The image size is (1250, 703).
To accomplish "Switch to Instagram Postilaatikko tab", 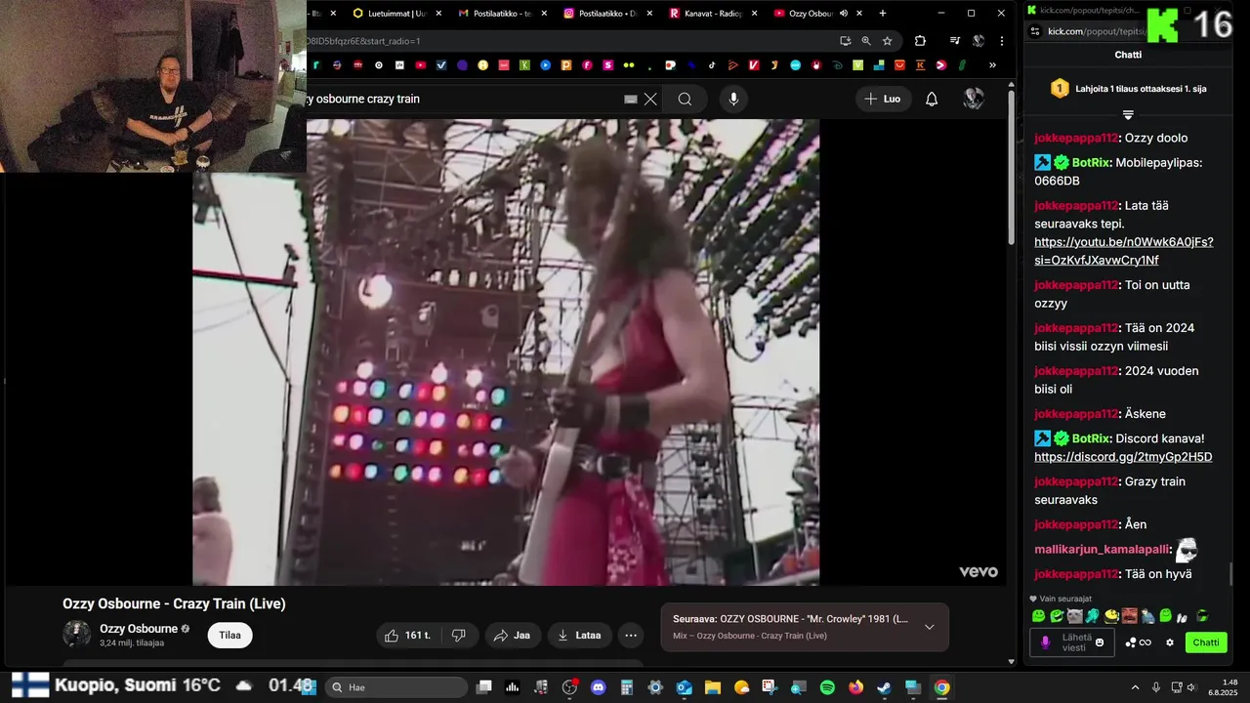I will pos(606,14).
